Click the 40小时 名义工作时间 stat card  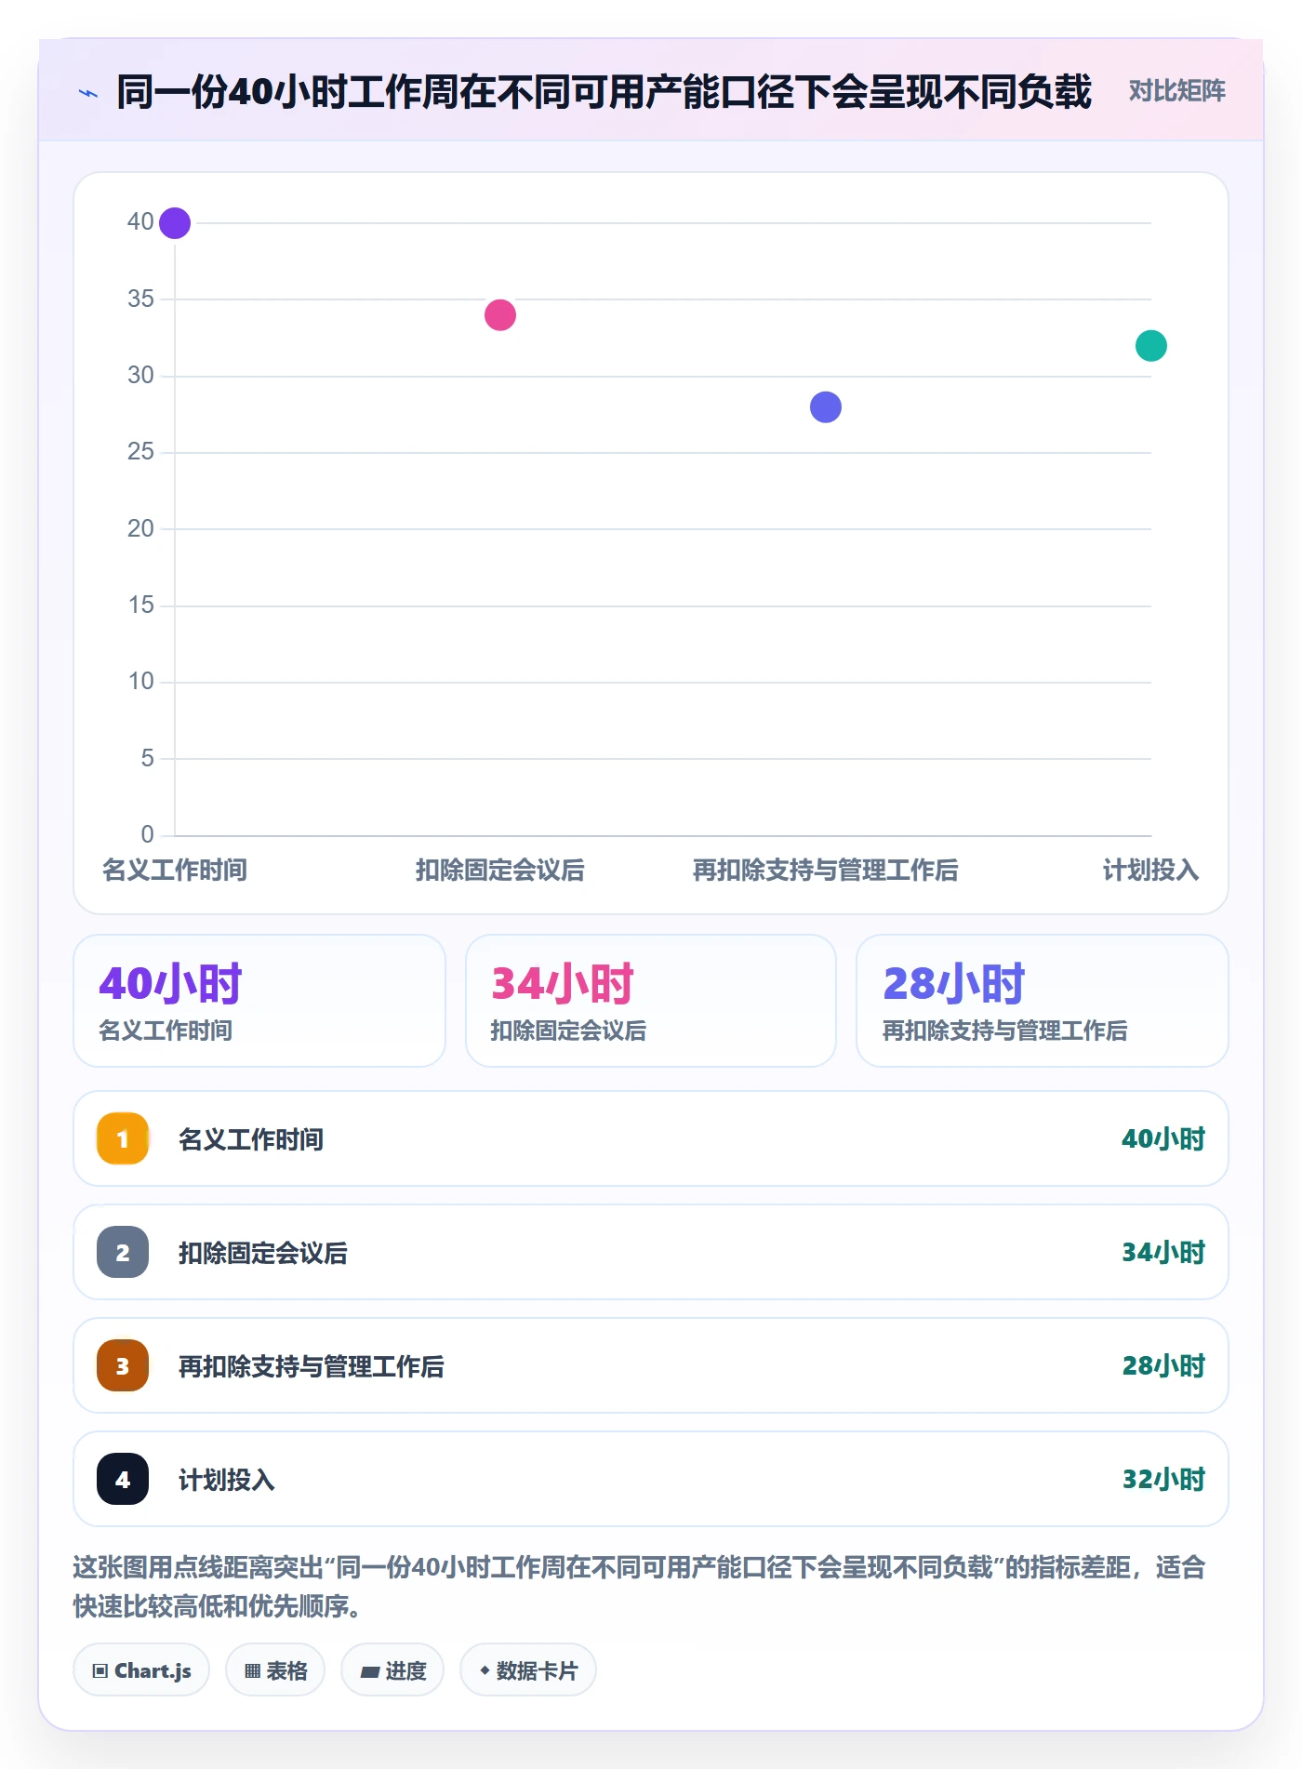(259, 1001)
